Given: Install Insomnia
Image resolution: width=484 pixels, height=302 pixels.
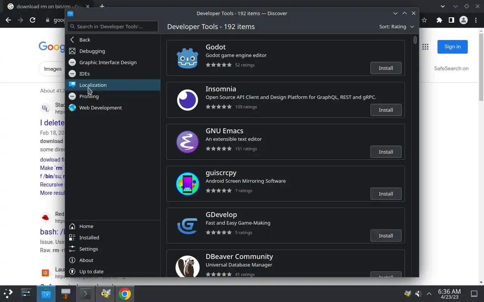Looking at the screenshot, I should (386, 110).
